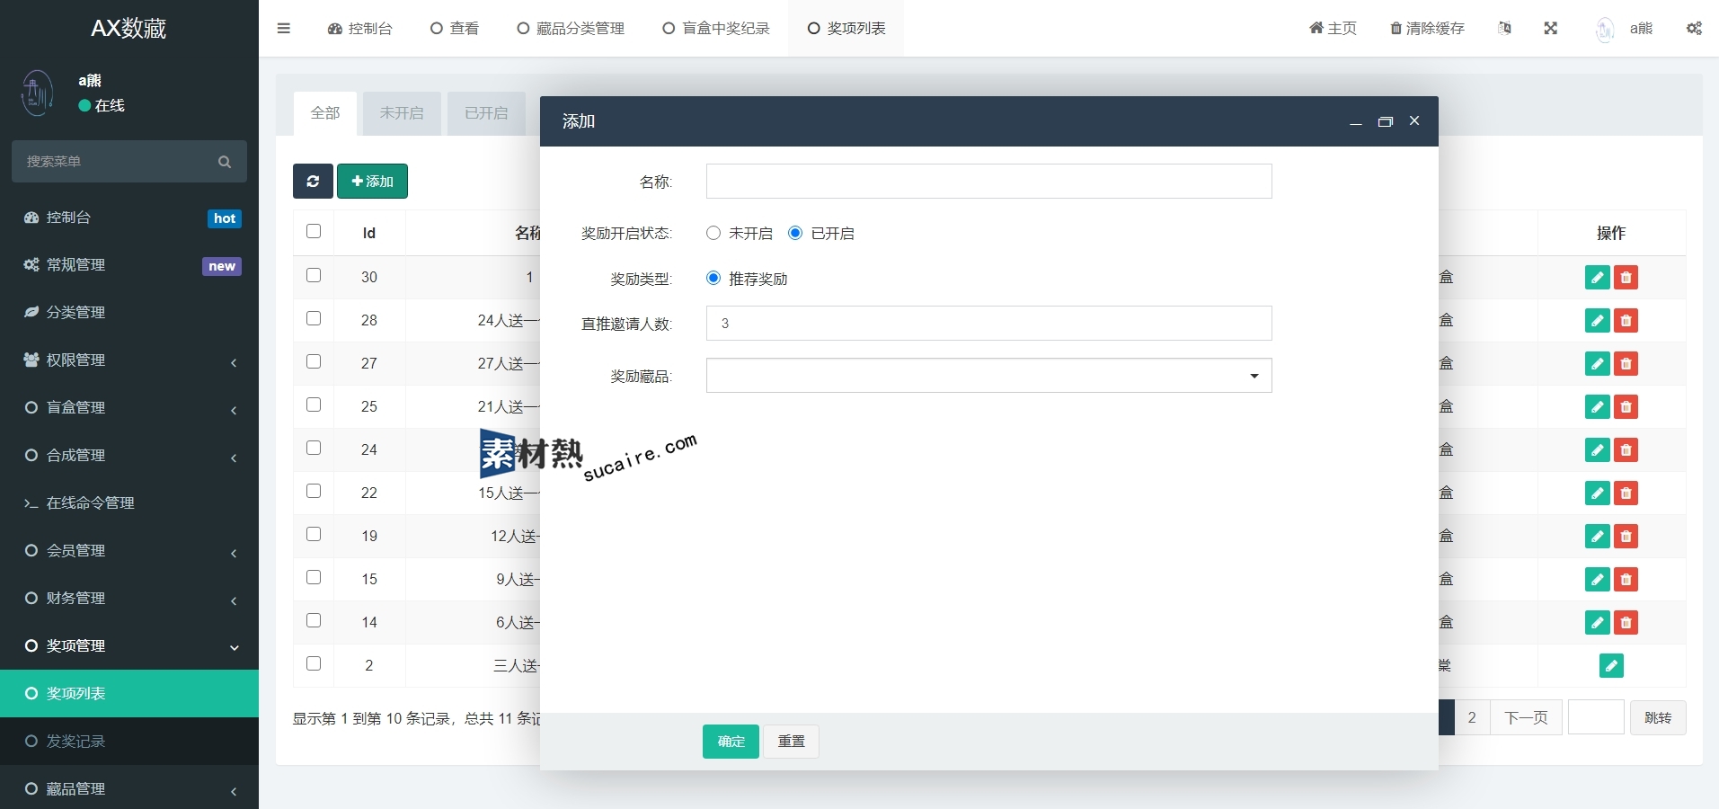The image size is (1719, 809).
Task: Click the delete trash icon for row 15
Action: tap(1626, 579)
